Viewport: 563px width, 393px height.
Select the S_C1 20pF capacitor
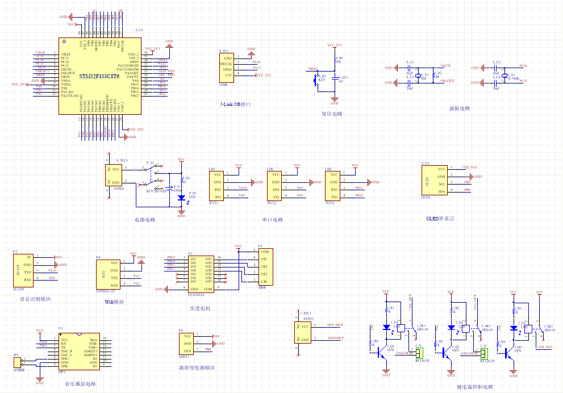click(x=409, y=68)
